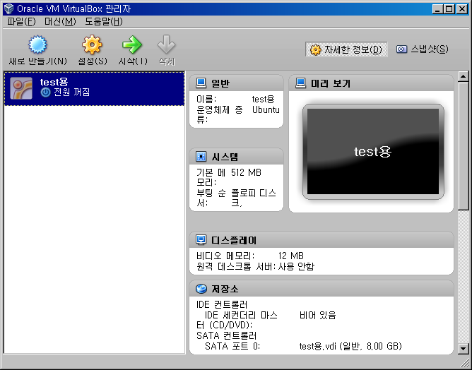This screenshot has height=370, width=472.
Task: Click the SATA 포트 0: label
Action: point(232,346)
